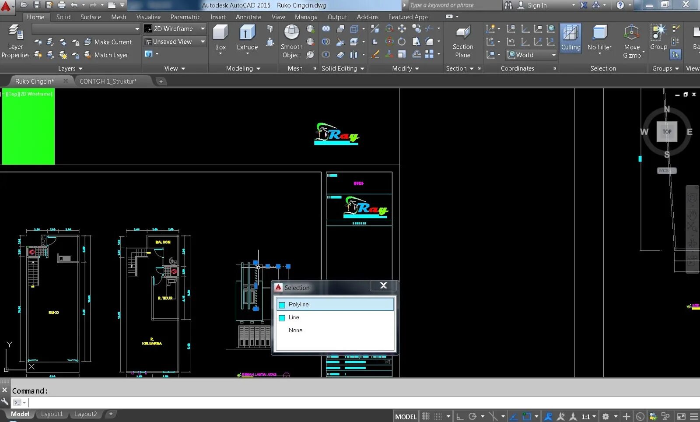Viewport: 700px width, 422px height.
Task: Activate the Extrude tool
Action: point(247,39)
